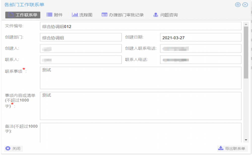
Task: Click the restore window icon at top right
Action: pos(238,5)
